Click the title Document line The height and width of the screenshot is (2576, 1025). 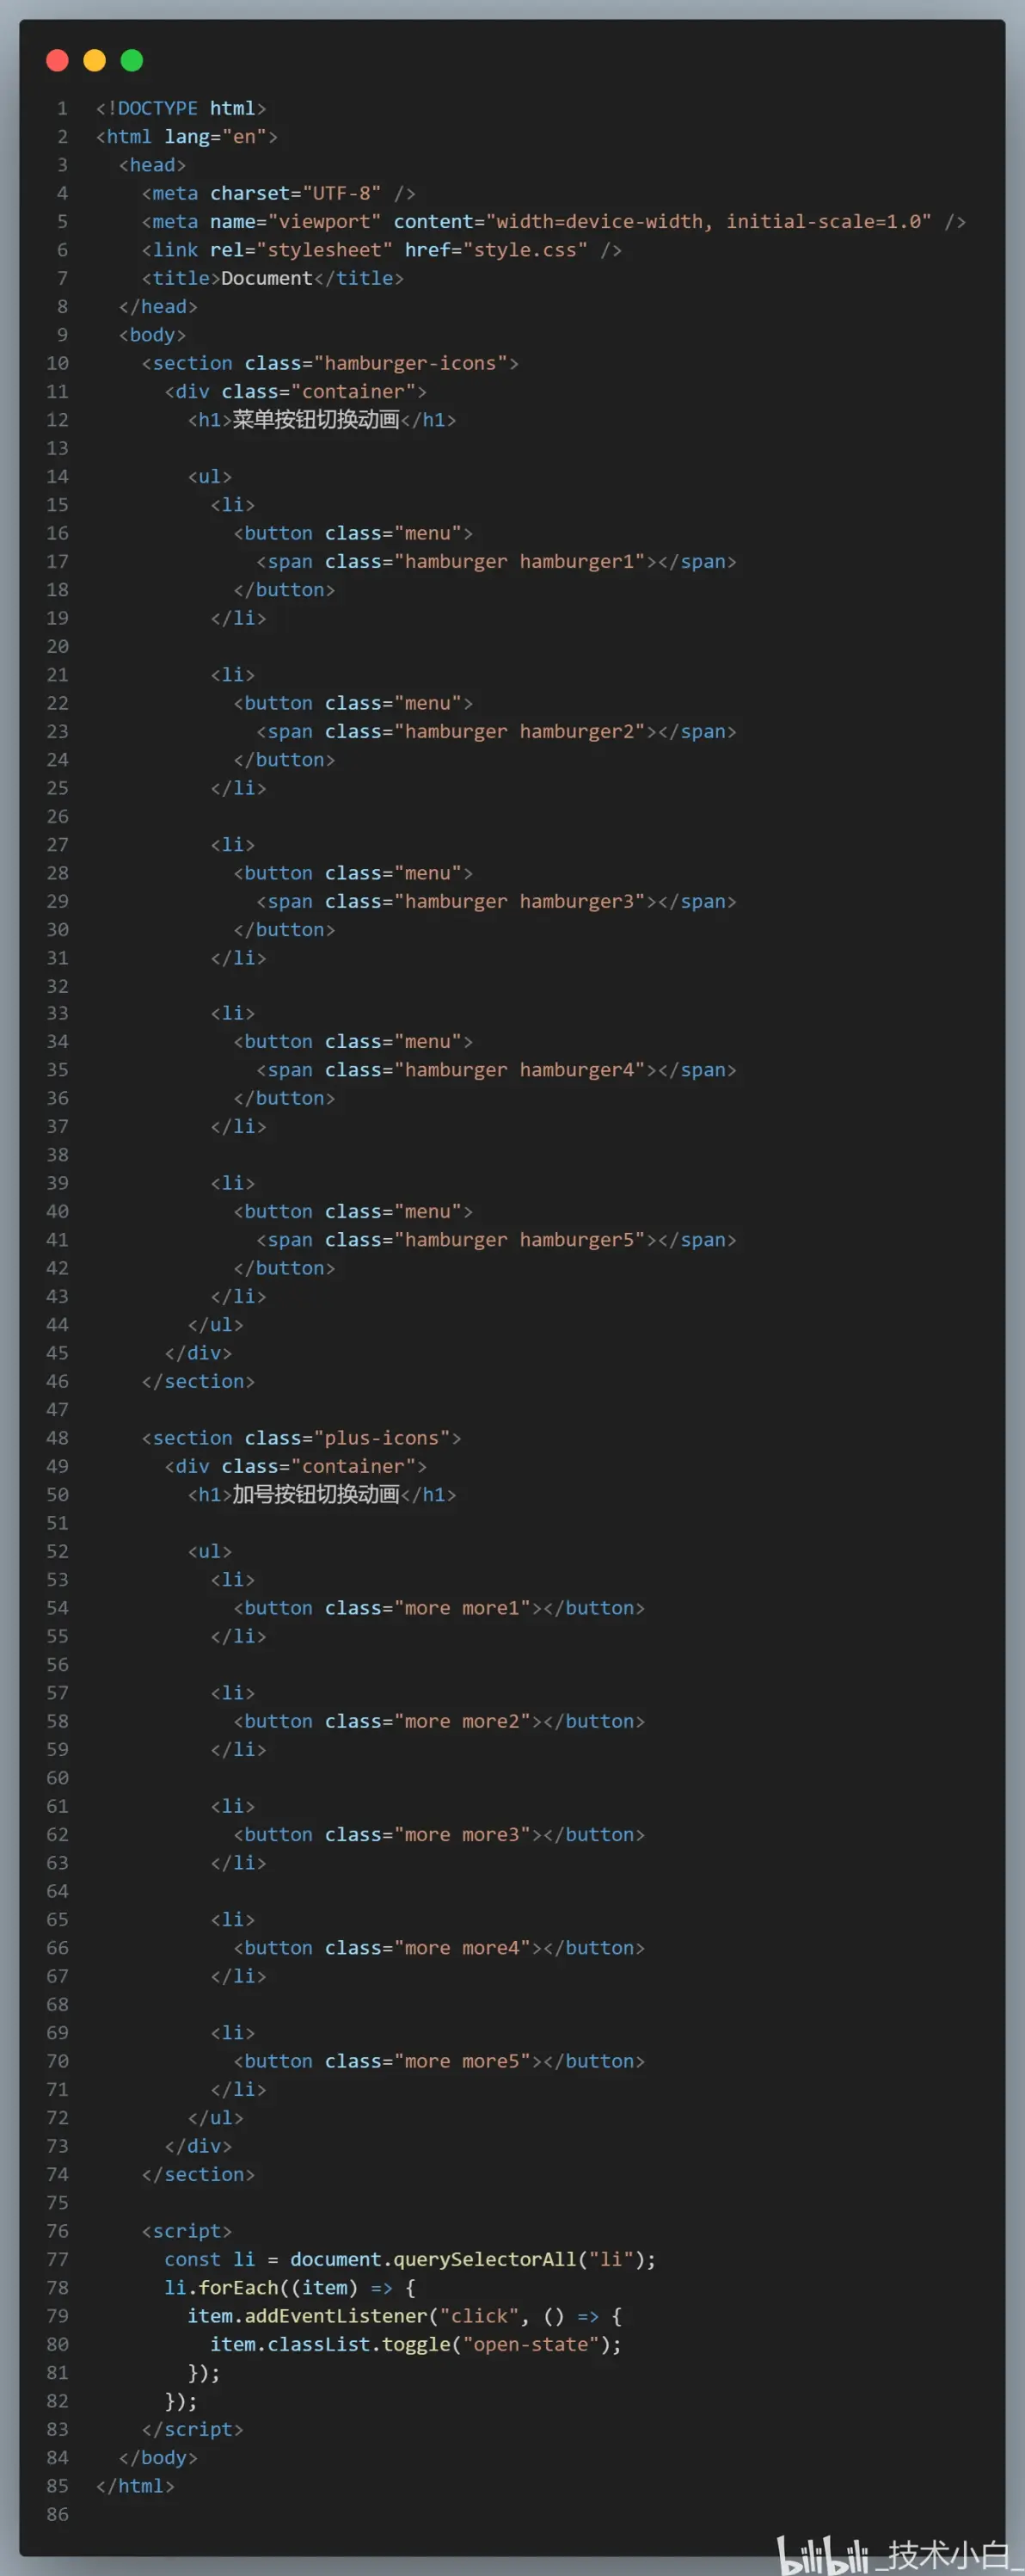click(x=273, y=278)
